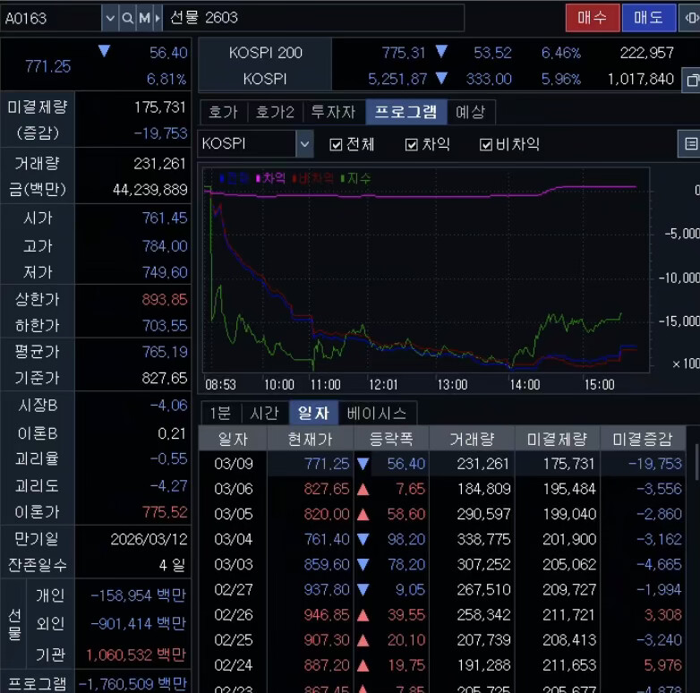Viewport: 700px width, 693px height.
Task: Open the 투자자 tab
Action: click(x=334, y=112)
